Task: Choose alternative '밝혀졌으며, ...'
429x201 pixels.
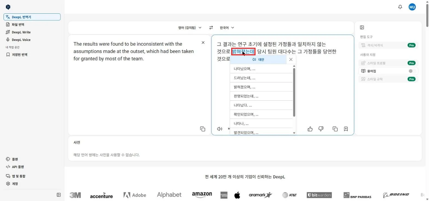Action: 261,87
